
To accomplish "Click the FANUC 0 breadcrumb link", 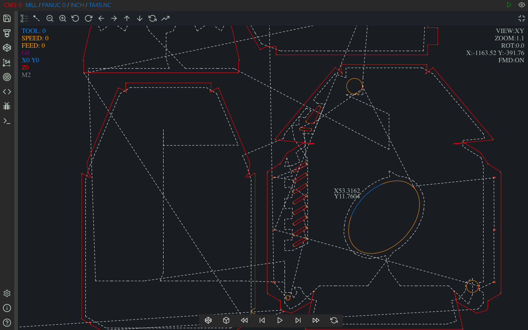I will [x=54, y=5].
